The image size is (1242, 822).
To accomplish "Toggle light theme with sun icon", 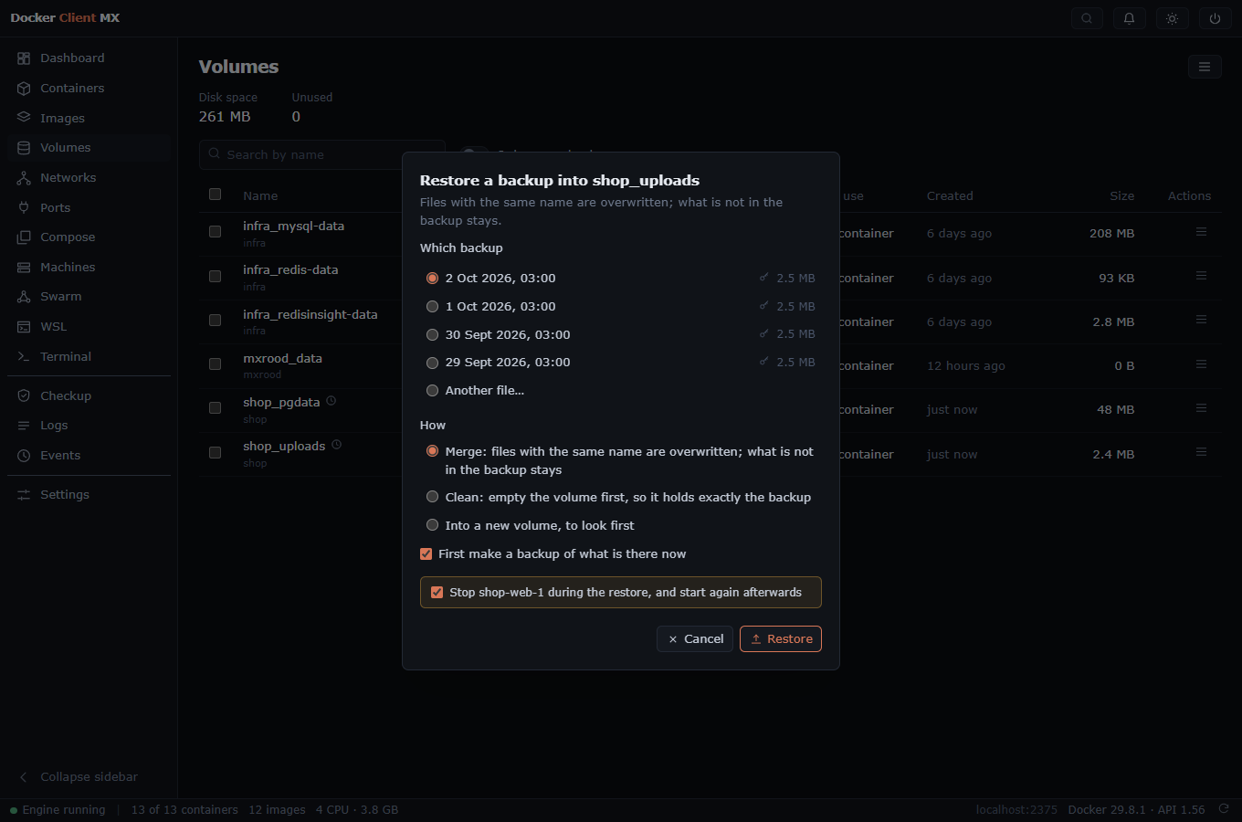I will point(1173,18).
